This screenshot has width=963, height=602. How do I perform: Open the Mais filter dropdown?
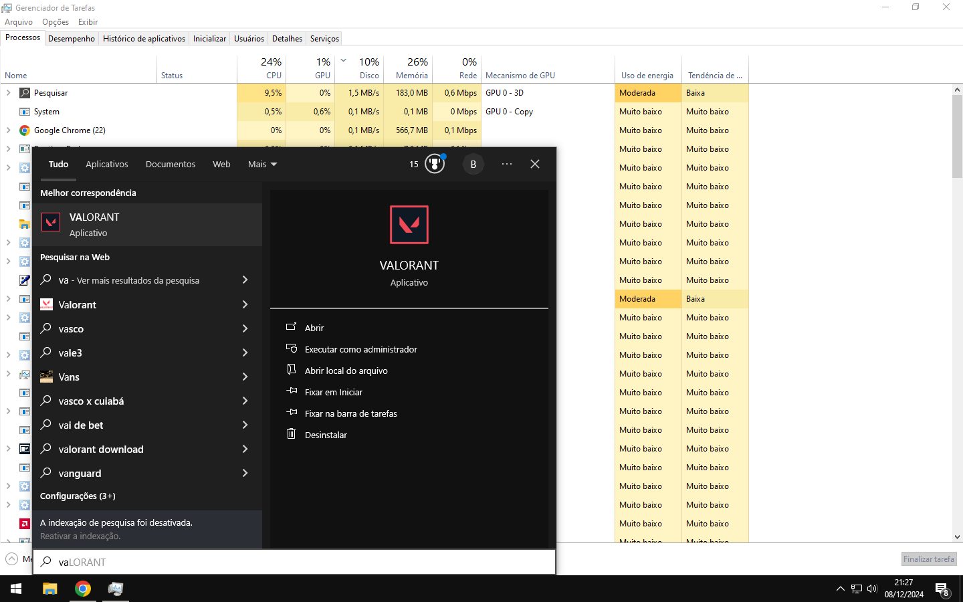[x=262, y=164]
